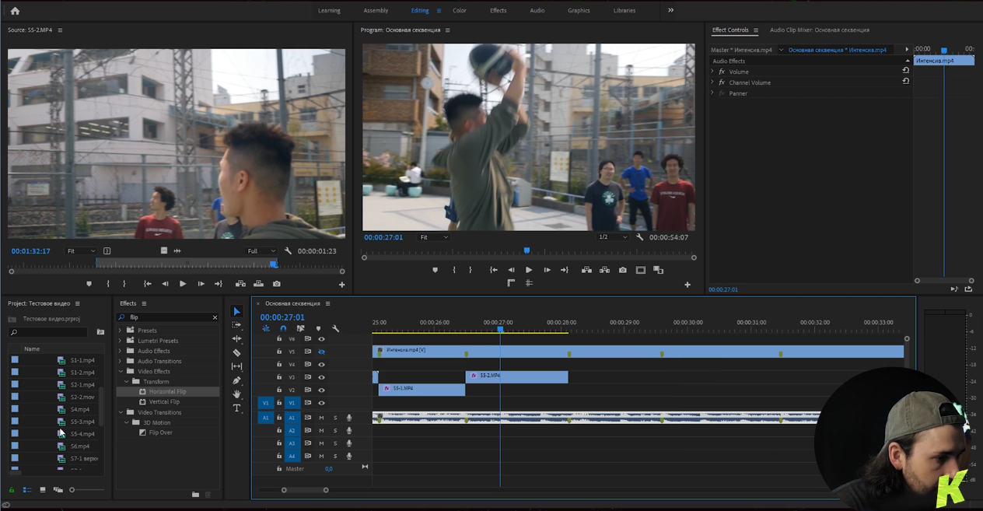
Task: Select the Razor tool in the toolbar
Action: click(237, 352)
